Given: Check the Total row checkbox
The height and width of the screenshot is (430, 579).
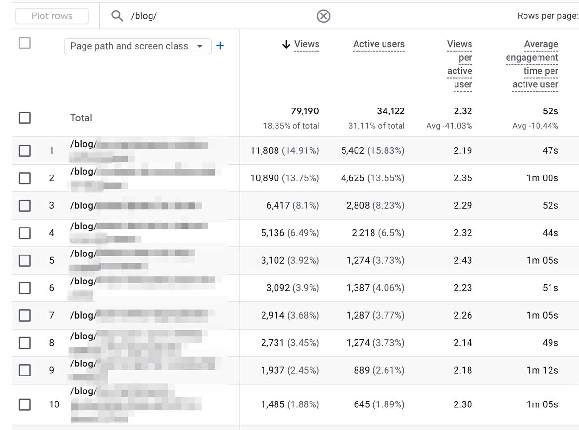Looking at the screenshot, I should pos(25,118).
